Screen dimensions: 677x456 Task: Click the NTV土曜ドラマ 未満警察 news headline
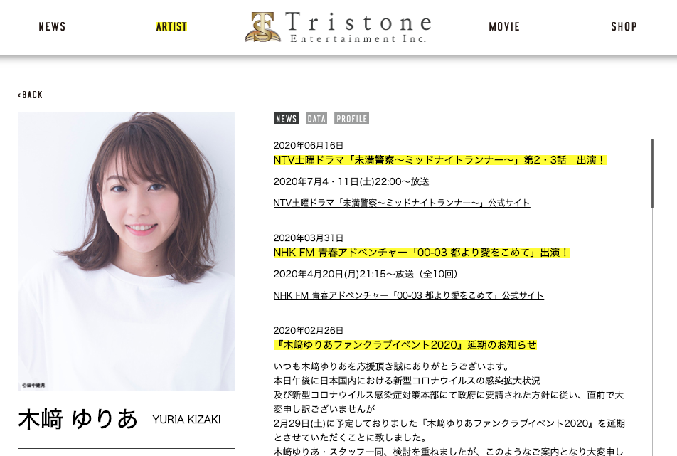tap(439, 160)
